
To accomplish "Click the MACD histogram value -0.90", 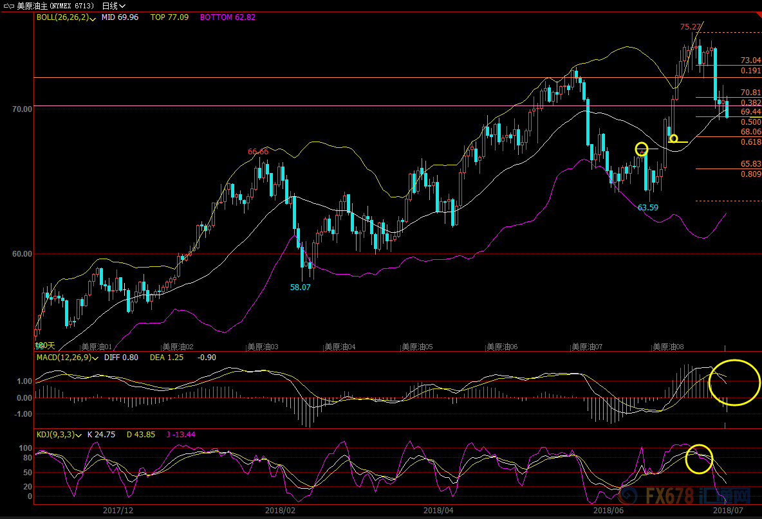I will point(207,358).
